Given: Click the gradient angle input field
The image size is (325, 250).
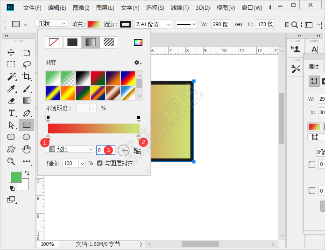Looking at the screenshot, I should pyautogui.click(x=106, y=150).
